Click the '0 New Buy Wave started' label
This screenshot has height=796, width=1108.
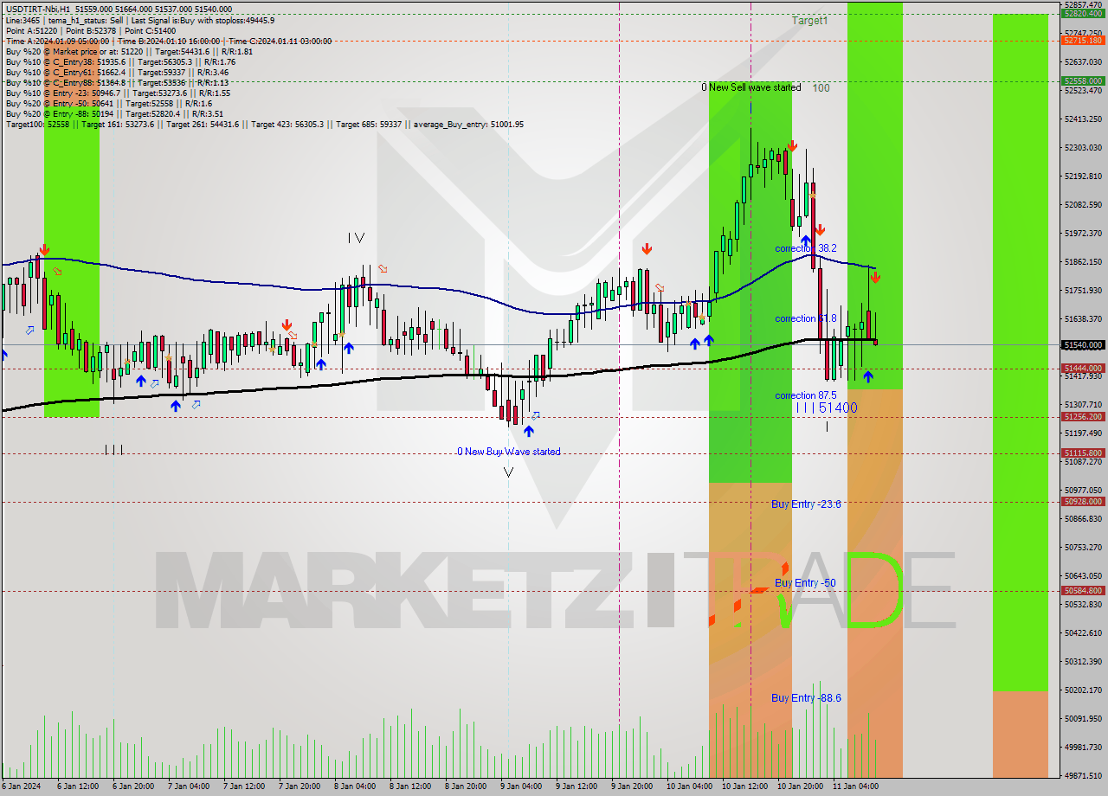click(509, 452)
